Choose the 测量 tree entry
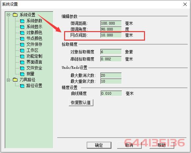 [30, 74]
